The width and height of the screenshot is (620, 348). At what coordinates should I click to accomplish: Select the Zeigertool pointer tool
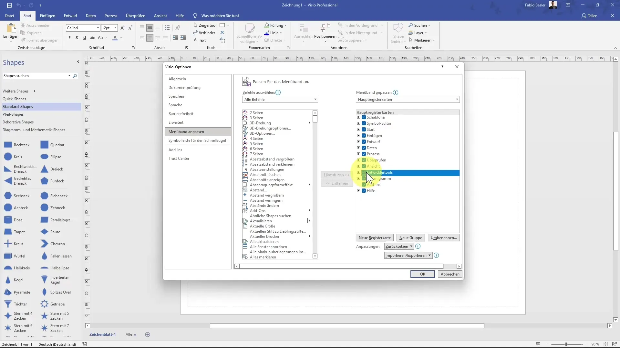205,25
